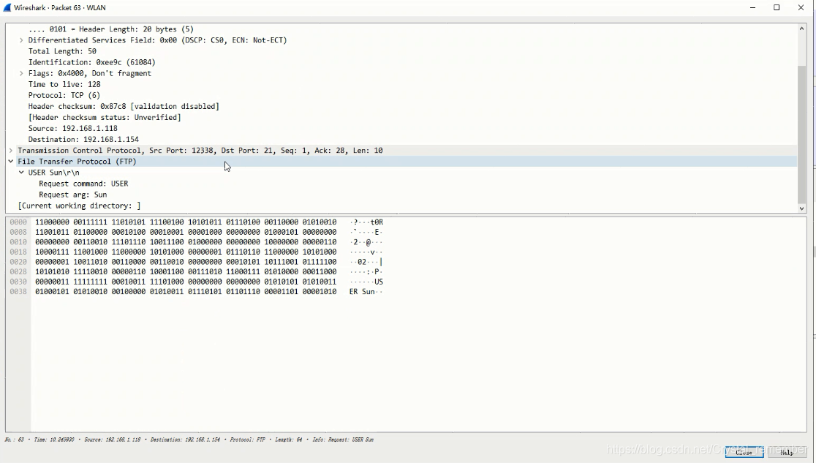Minimize the Packet 63 window
This screenshot has width=816, height=463.
752,8
